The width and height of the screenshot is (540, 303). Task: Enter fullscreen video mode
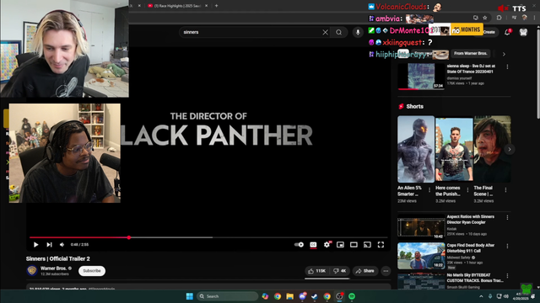pyautogui.click(x=381, y=245)
